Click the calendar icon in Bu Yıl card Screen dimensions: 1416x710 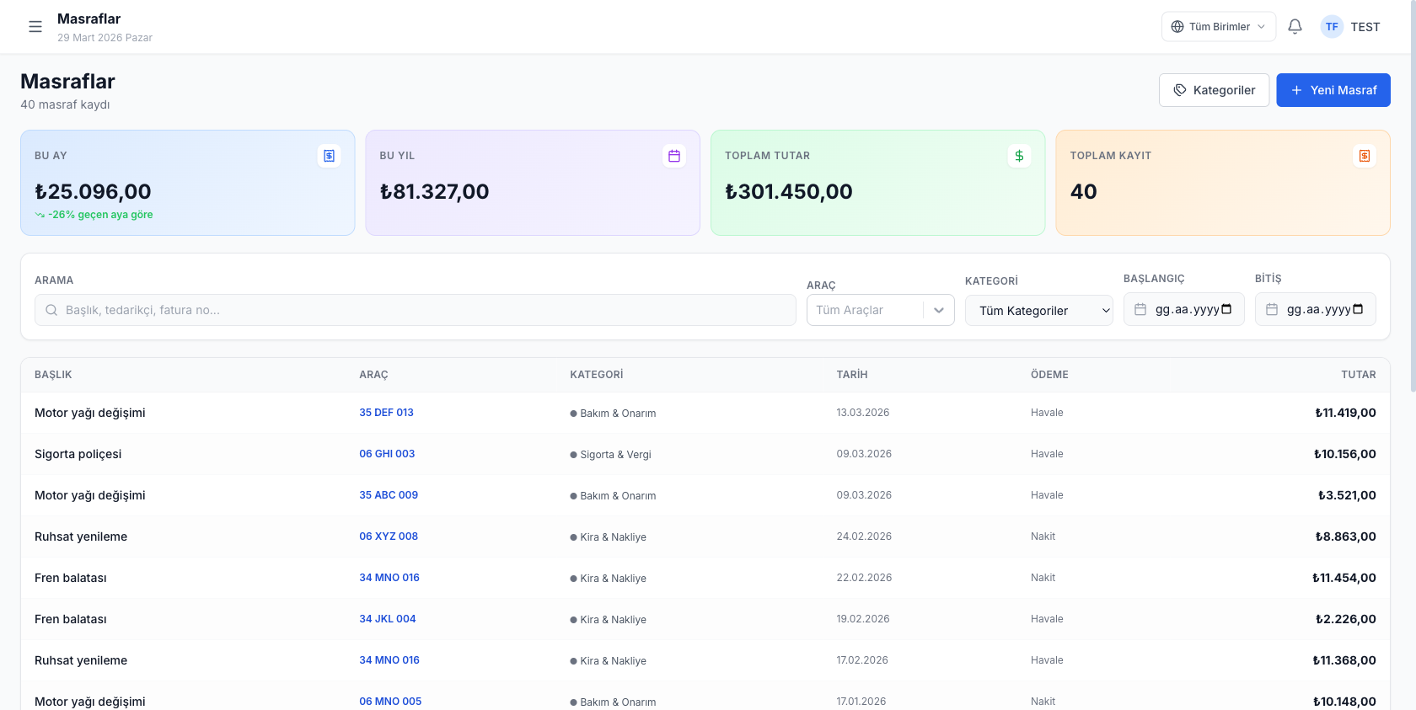pos(674,156)
